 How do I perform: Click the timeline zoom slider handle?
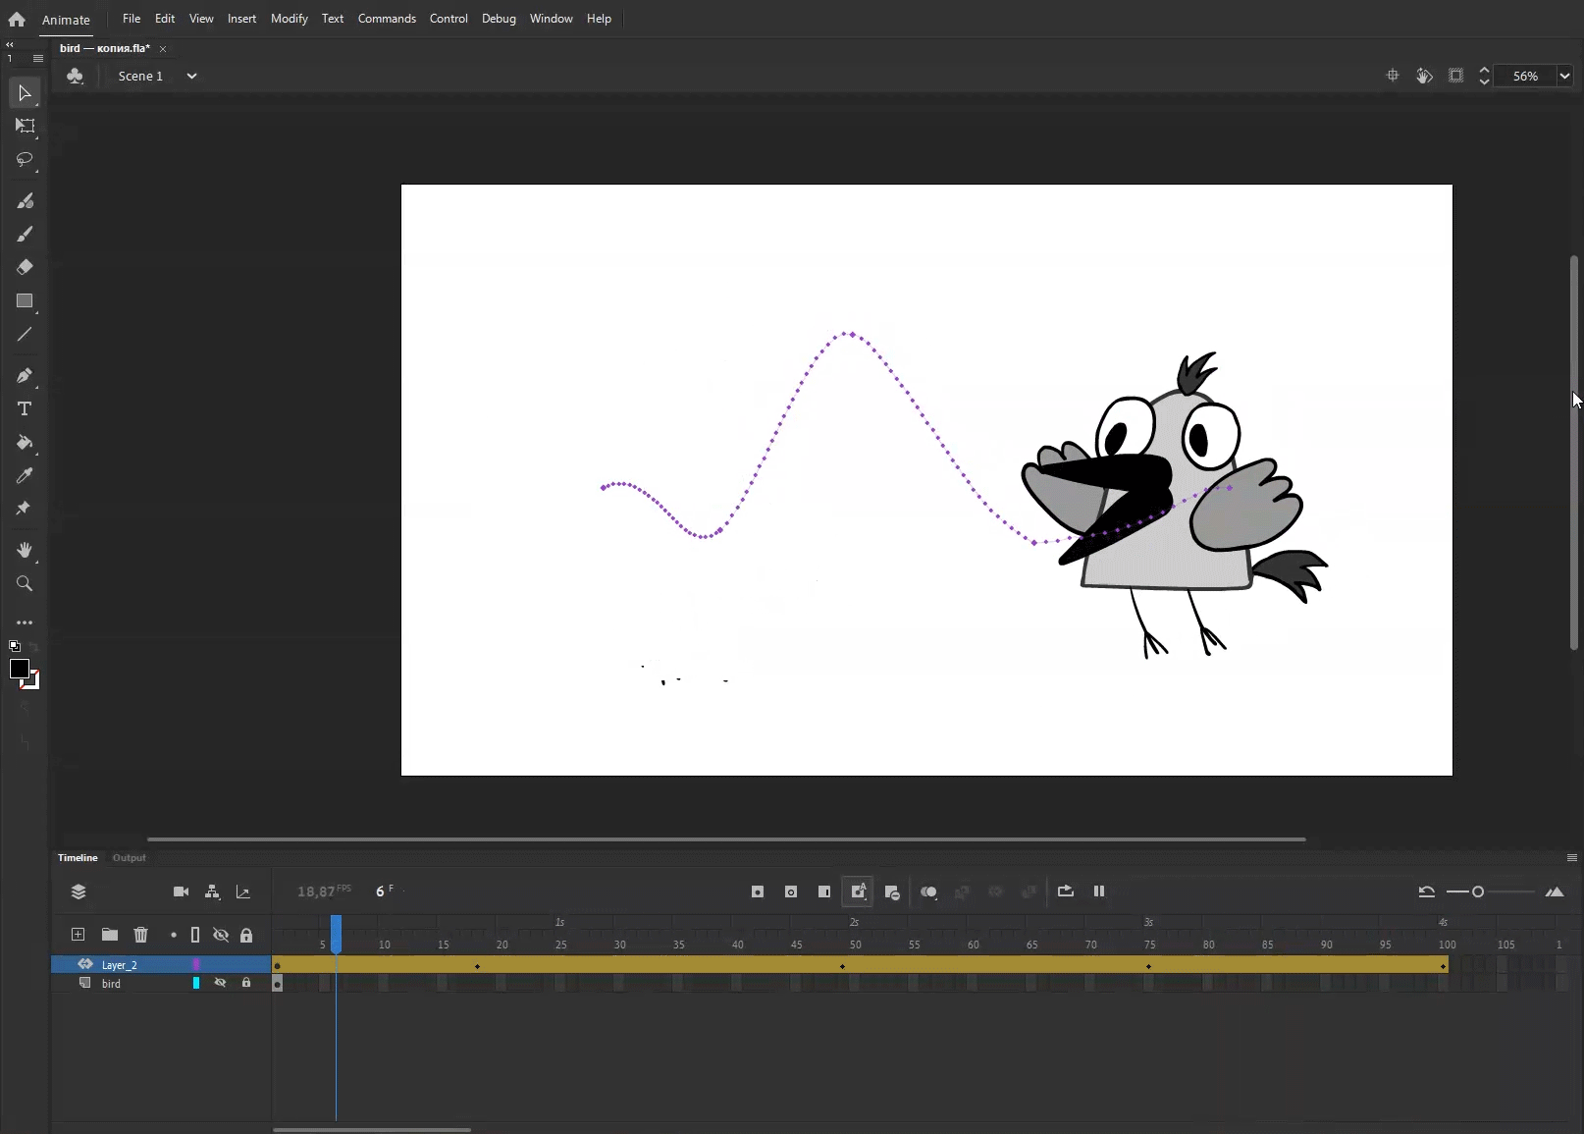[1477, 891]
